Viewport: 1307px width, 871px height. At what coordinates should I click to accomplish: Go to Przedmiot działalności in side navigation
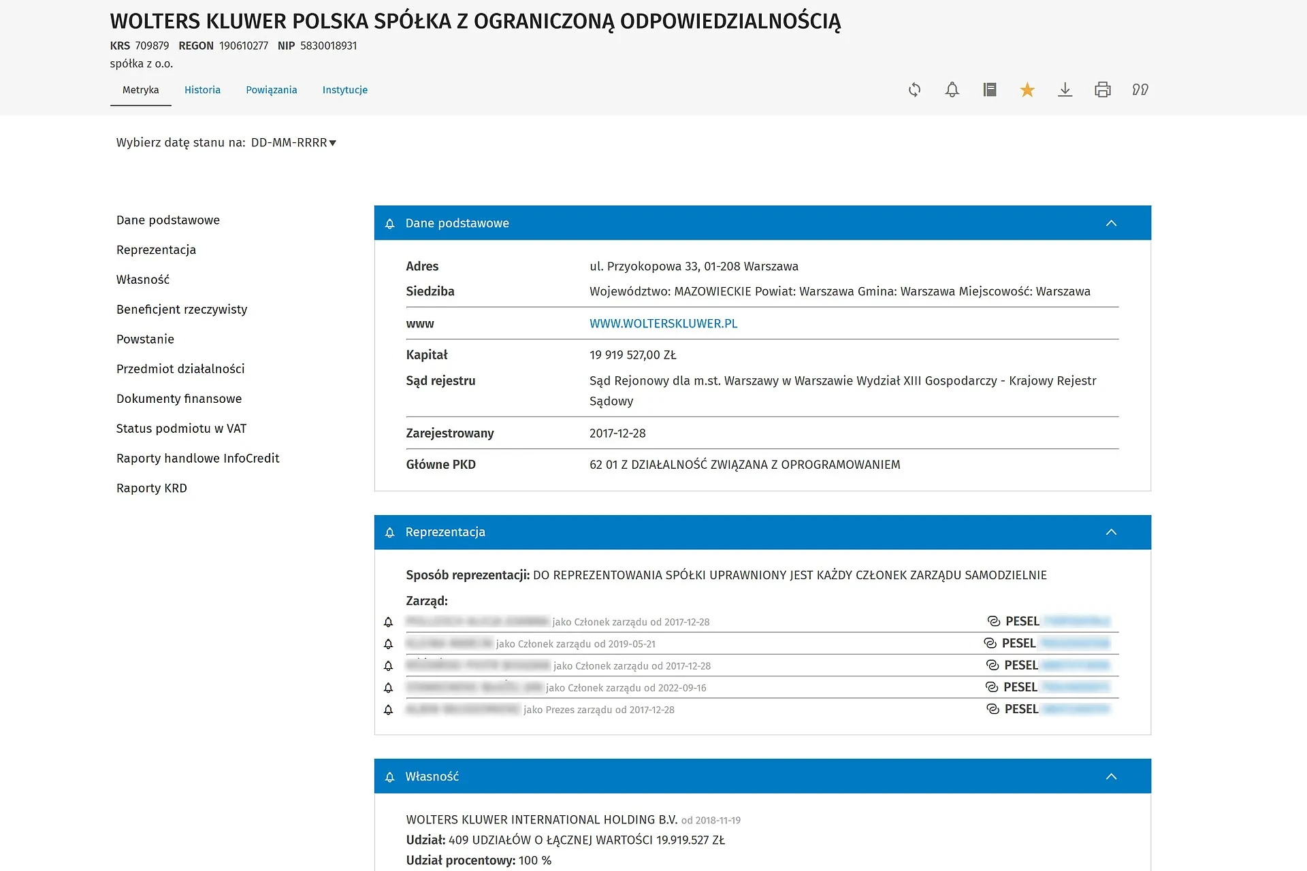180,369
